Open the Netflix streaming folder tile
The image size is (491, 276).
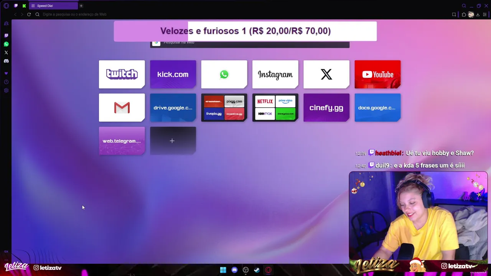[275, 108]
